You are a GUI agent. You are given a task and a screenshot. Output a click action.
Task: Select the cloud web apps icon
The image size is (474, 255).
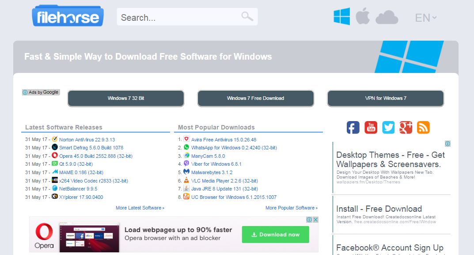pos(387,17)
